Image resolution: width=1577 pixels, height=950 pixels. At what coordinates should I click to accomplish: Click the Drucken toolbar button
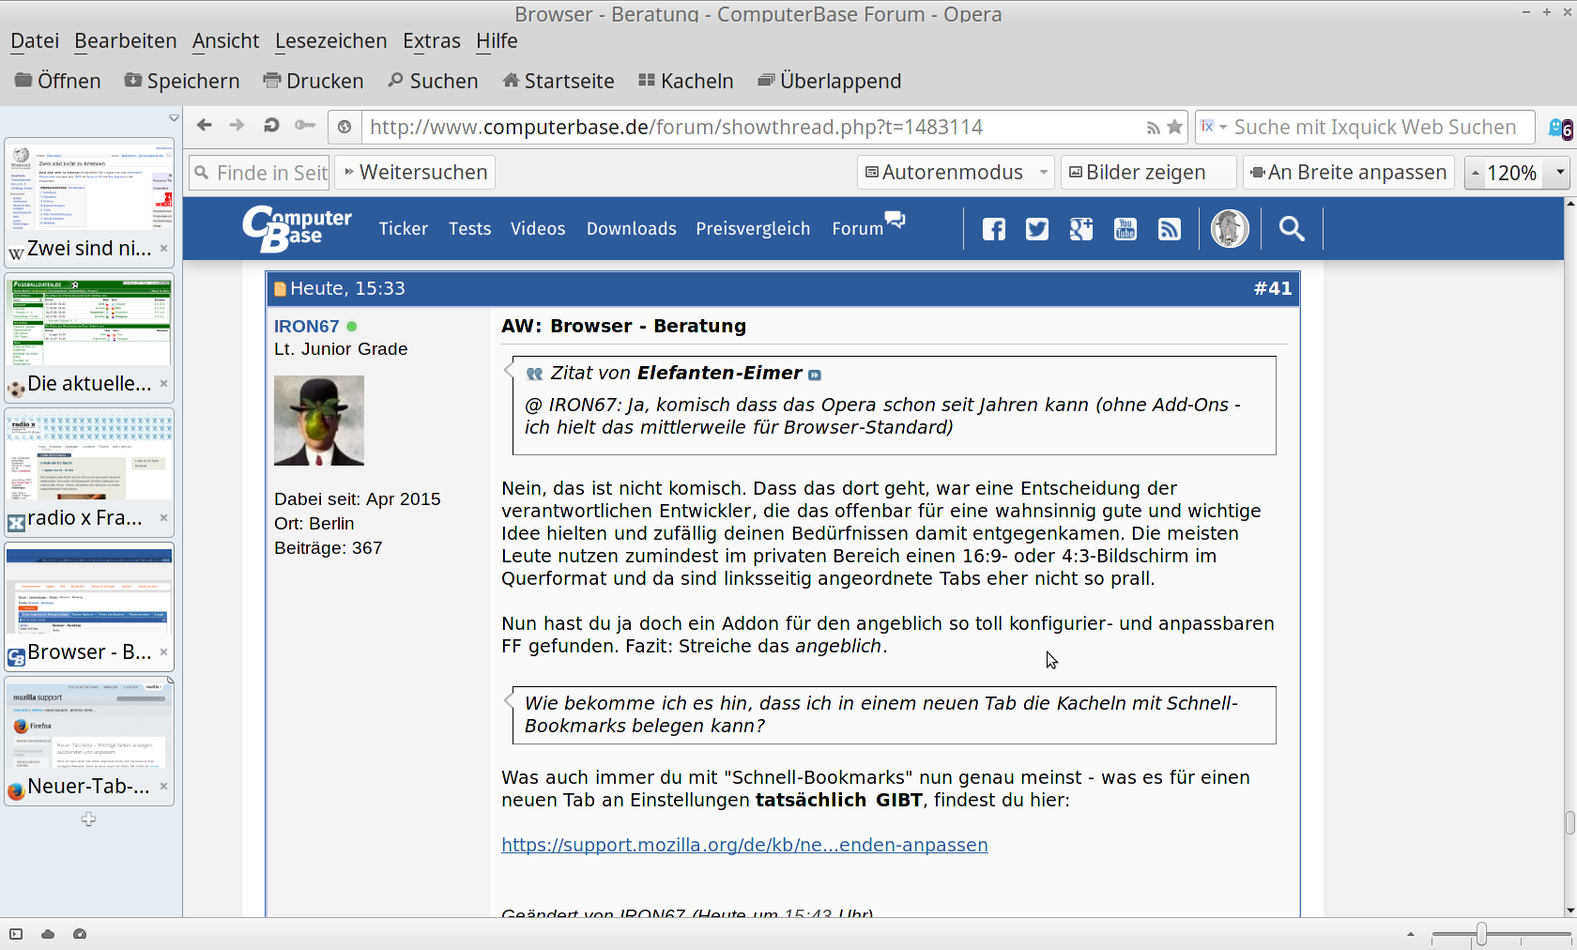point(314,81)
